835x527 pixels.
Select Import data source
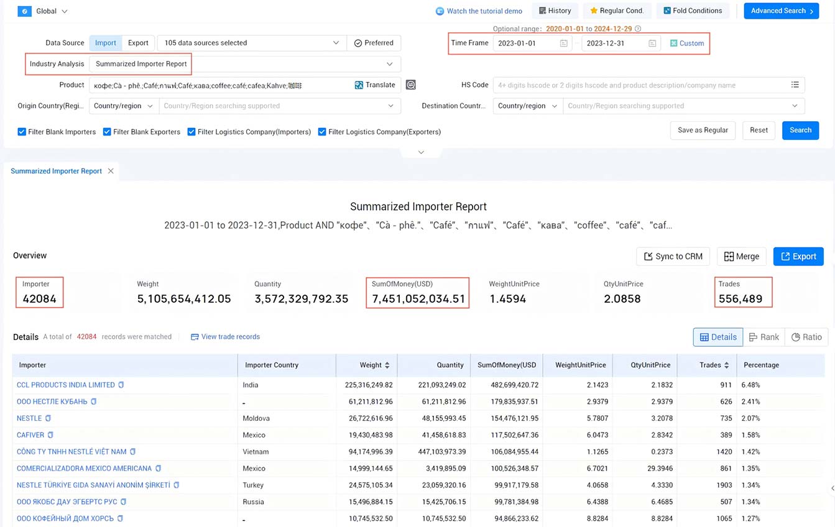coord(106,43)
